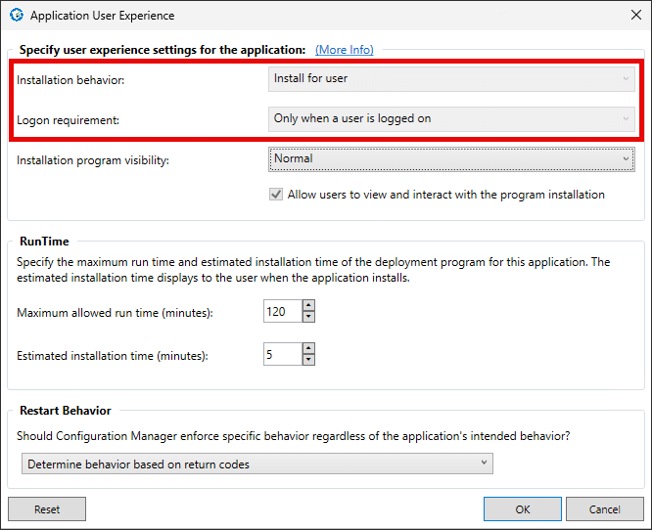Viewport: 652px width, 530px height.
Task: Confirm settings with the OK button
Action: [x=523, y=509]
